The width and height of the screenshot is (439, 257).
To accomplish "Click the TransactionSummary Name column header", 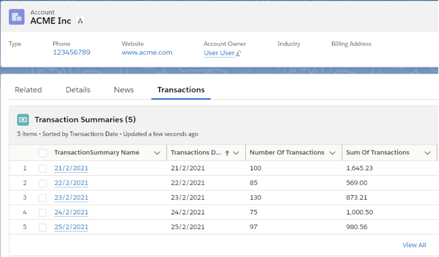I will click(x=97, y=153).
